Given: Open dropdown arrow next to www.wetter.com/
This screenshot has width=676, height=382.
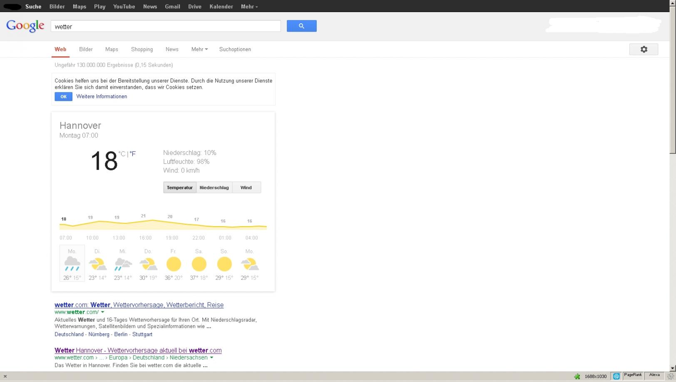Looking at the screenshot, I should [102, 312].
